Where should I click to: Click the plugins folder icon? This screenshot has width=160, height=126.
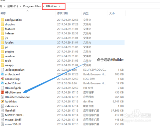(x=2, y=52)
